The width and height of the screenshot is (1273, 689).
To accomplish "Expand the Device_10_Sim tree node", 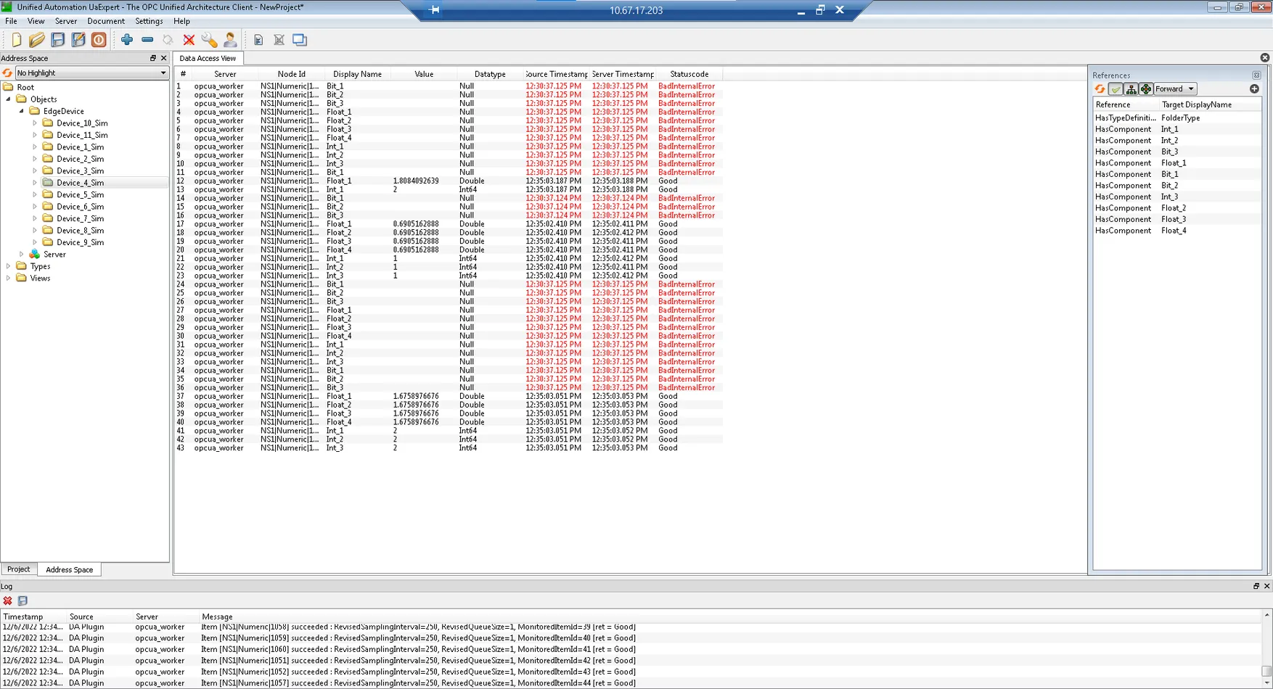I will coord(35,123).
